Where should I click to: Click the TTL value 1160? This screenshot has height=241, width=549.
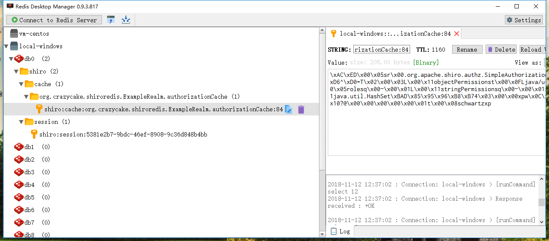coord(438,50)
